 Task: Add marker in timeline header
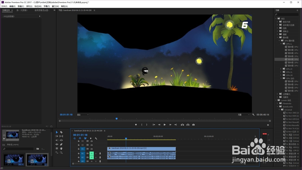91,138
